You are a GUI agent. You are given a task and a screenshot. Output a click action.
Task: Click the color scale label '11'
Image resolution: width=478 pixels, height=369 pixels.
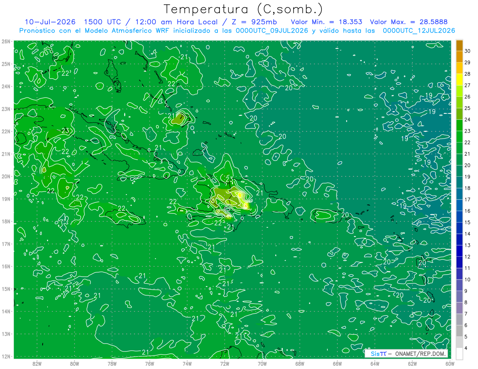[468, 268]
